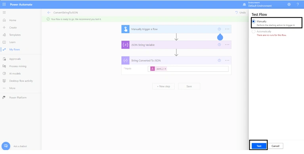Expand the JSON String Variable card
The image size is (304, 154).
pyautogui.click(x=176, y=45)
